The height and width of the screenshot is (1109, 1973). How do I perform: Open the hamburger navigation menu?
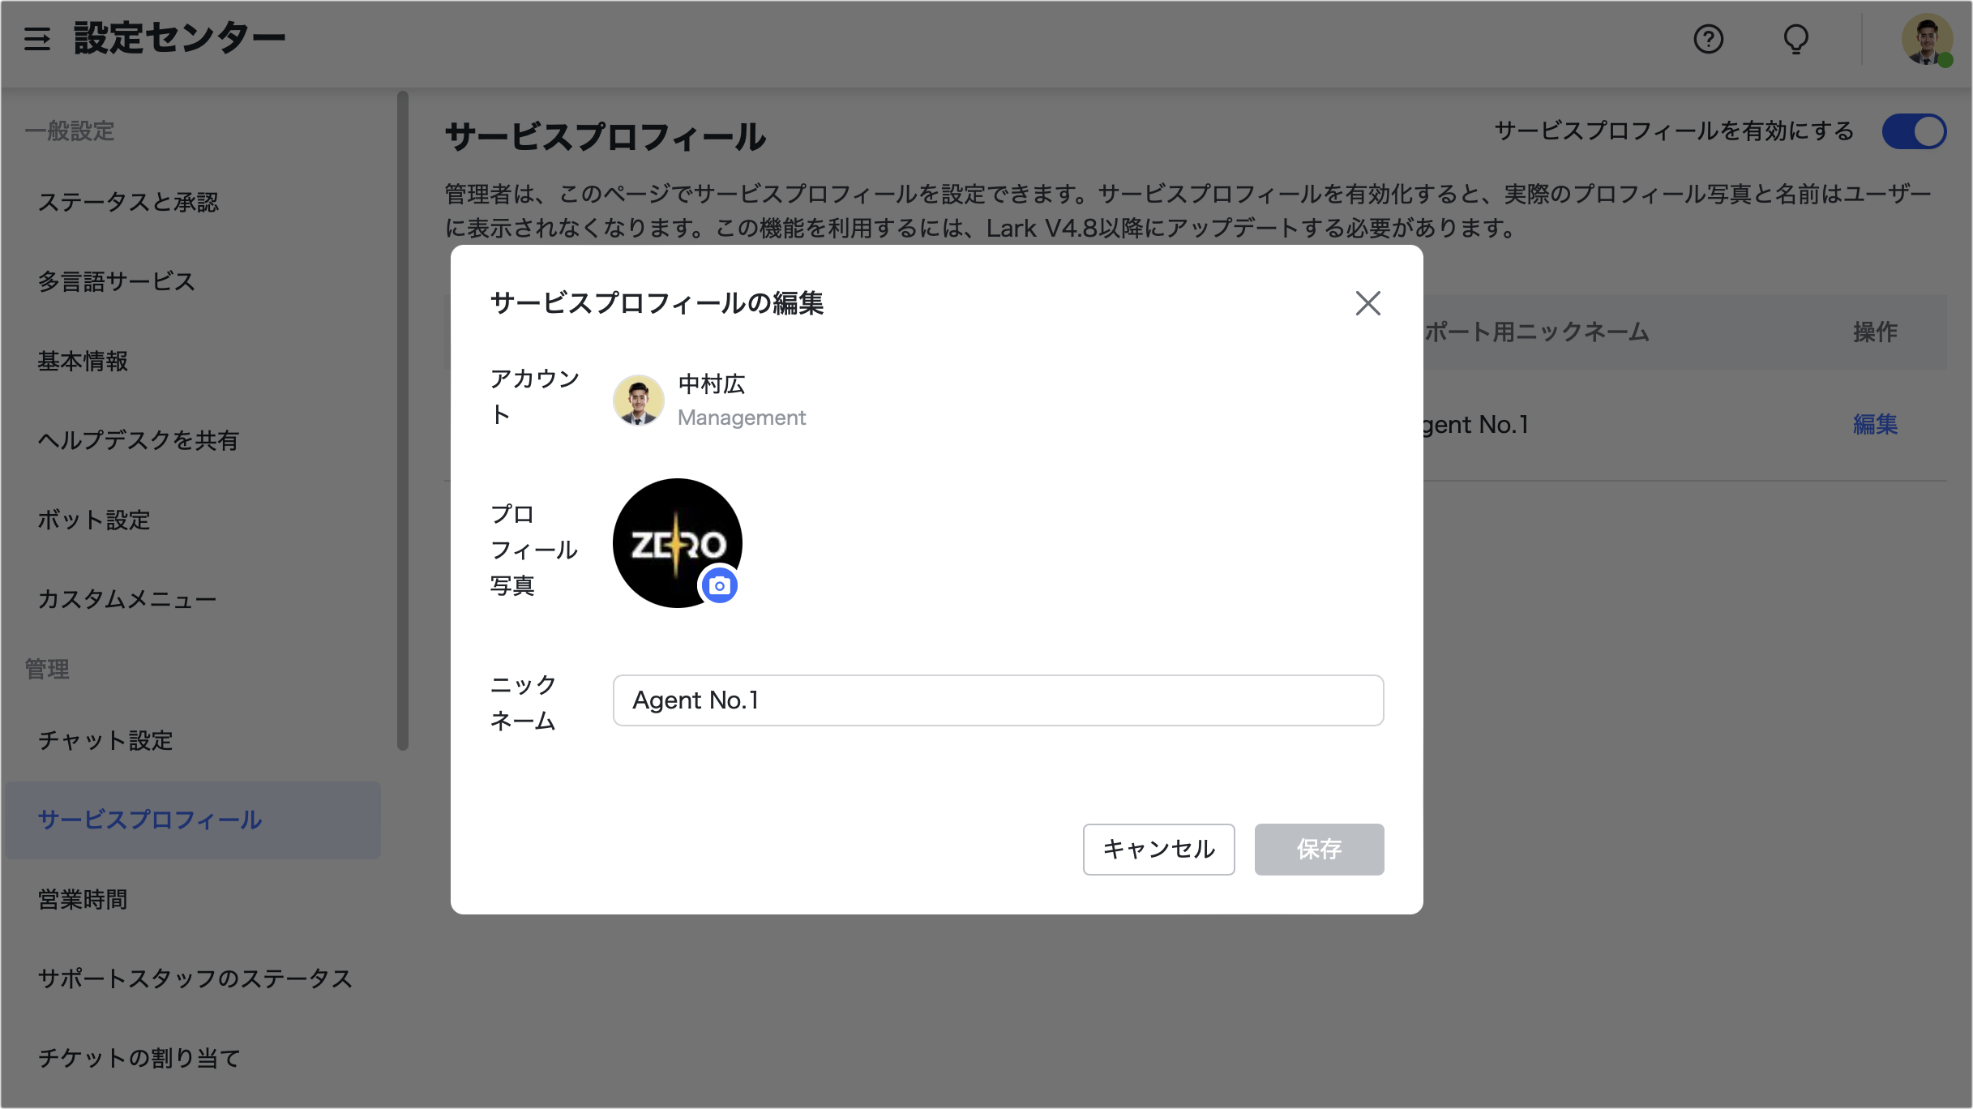(x=36, y=37)
